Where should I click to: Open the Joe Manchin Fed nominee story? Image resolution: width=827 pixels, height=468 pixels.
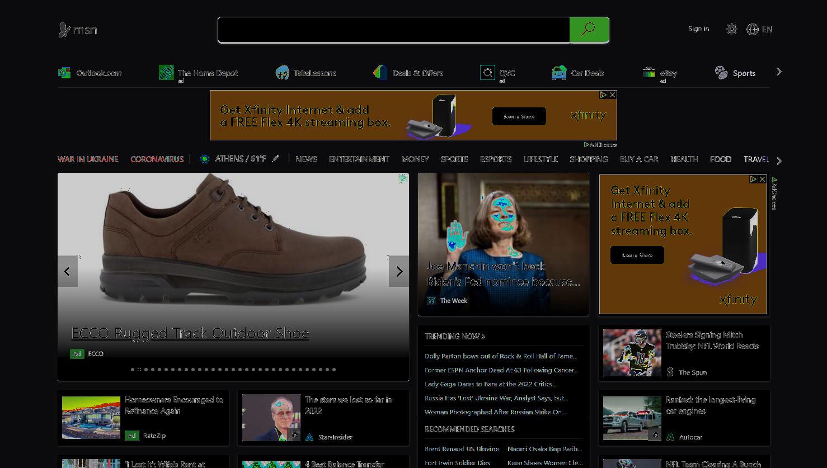coord(502,274)
